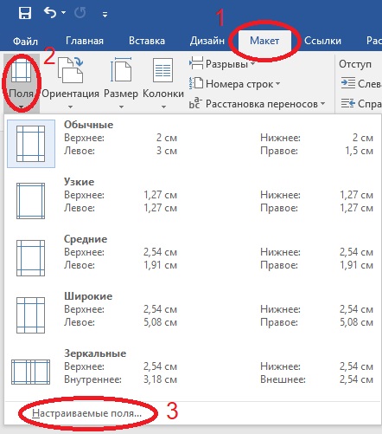The height and width of the screenshot is (434, 382).
Task: Click the Undo arrow icon
Action: pyautogui.click(x=50, y=13)
